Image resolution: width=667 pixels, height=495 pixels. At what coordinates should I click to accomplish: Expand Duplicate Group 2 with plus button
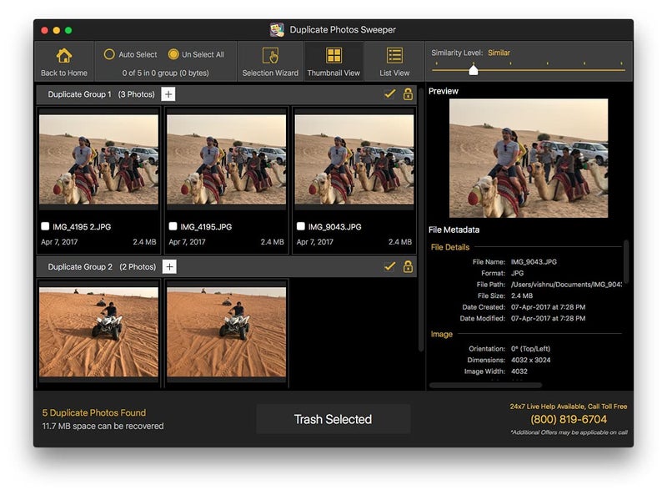coord(169,266)
